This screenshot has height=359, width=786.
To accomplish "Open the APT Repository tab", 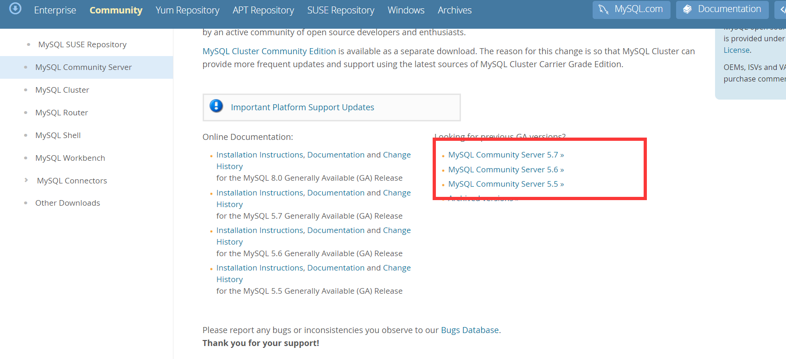I will click(263, 10).
